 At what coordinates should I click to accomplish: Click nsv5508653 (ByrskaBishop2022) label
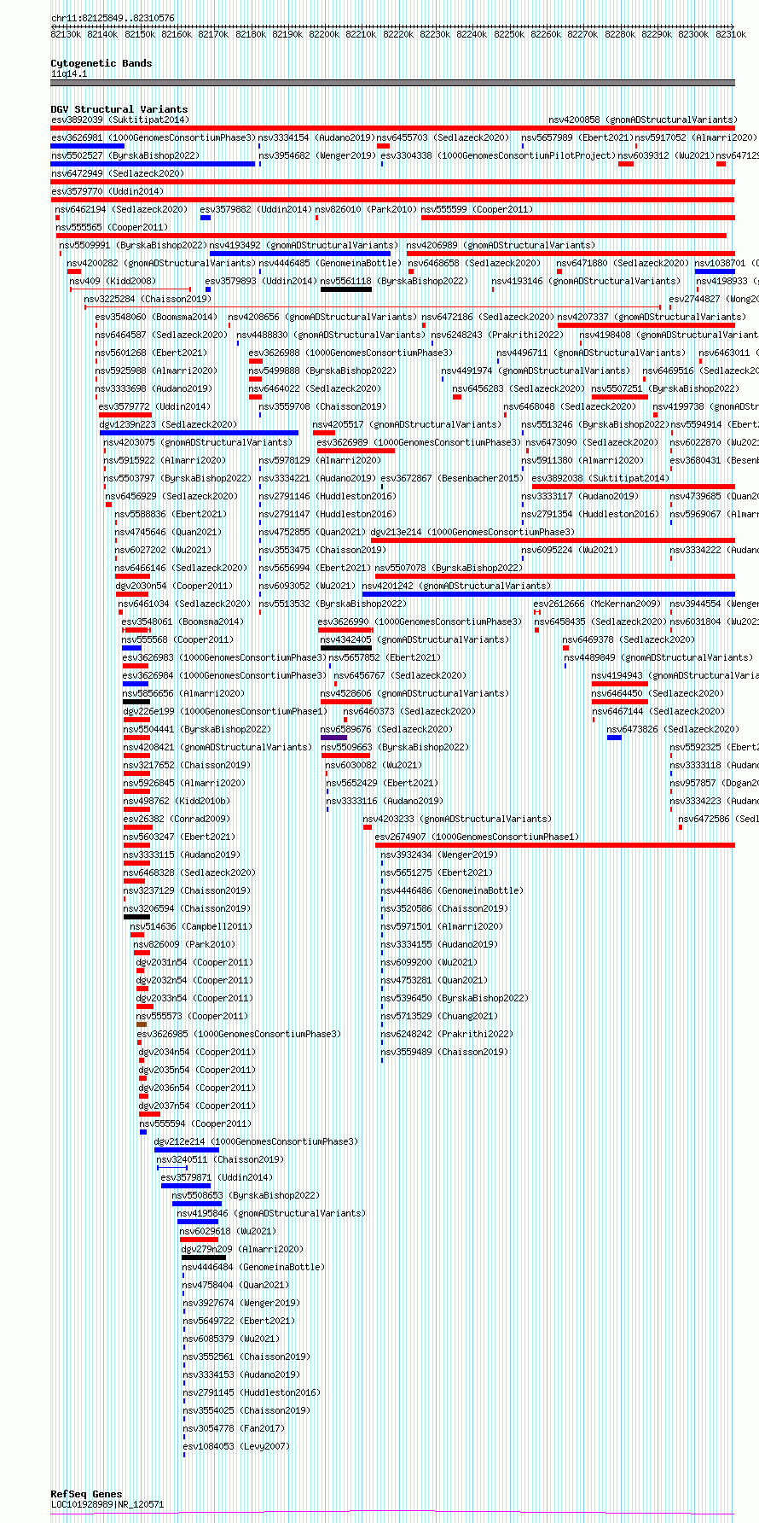tap(246, 1196)
